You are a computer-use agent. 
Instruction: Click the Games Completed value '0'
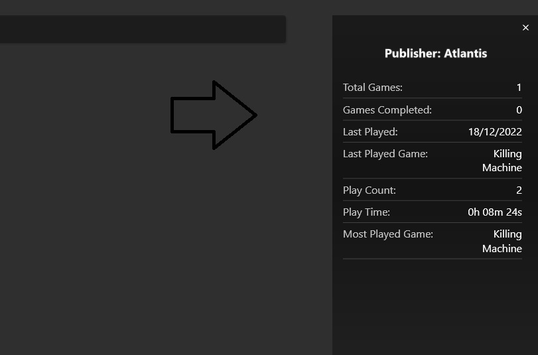click(x=519, y=110)
